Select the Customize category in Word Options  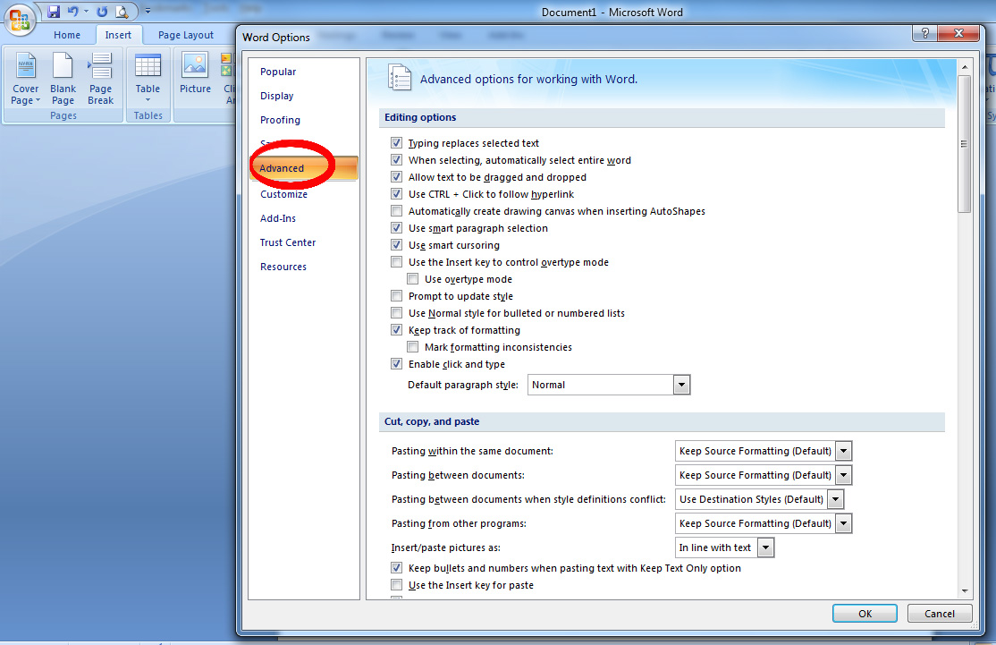coord(283,193)
